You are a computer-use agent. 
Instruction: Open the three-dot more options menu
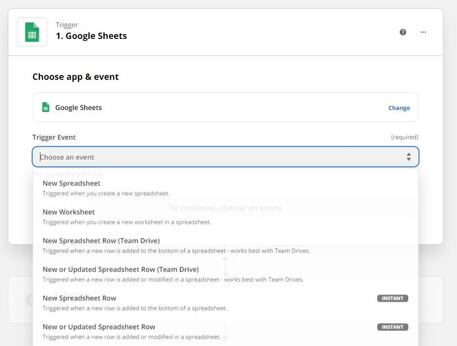[x=423, y=32]
